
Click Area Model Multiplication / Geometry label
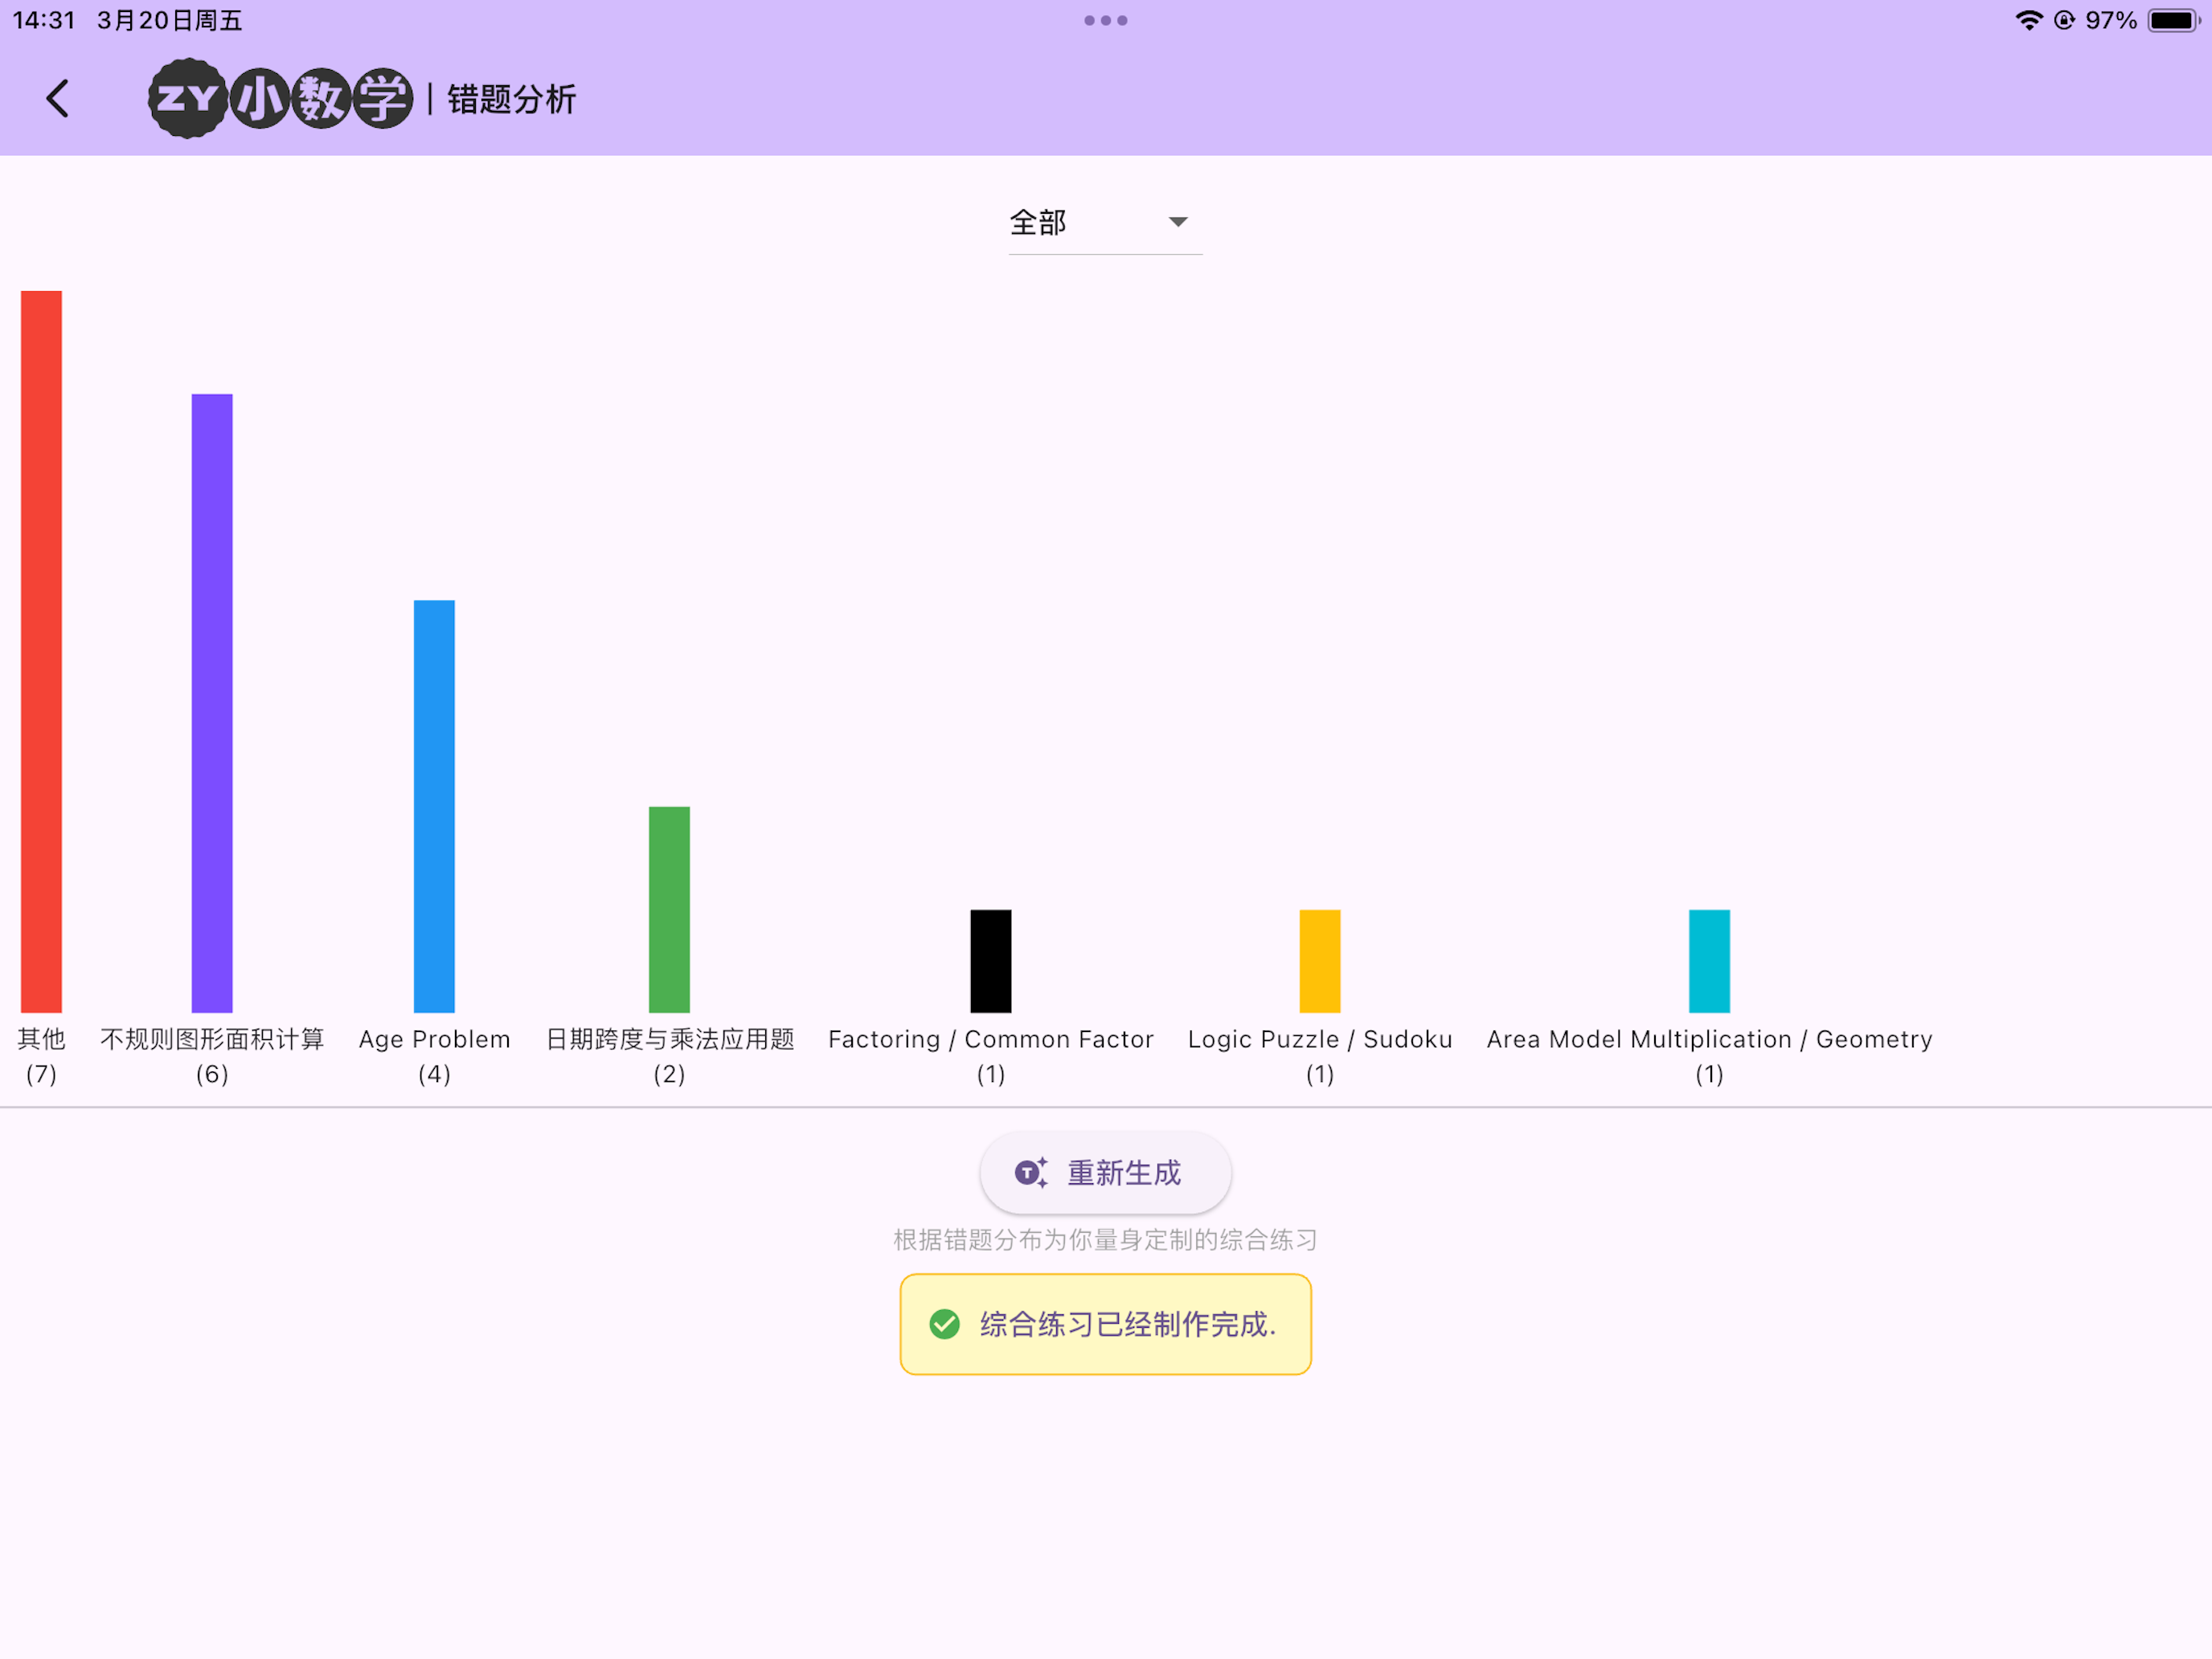(x=1709, y=1040)
